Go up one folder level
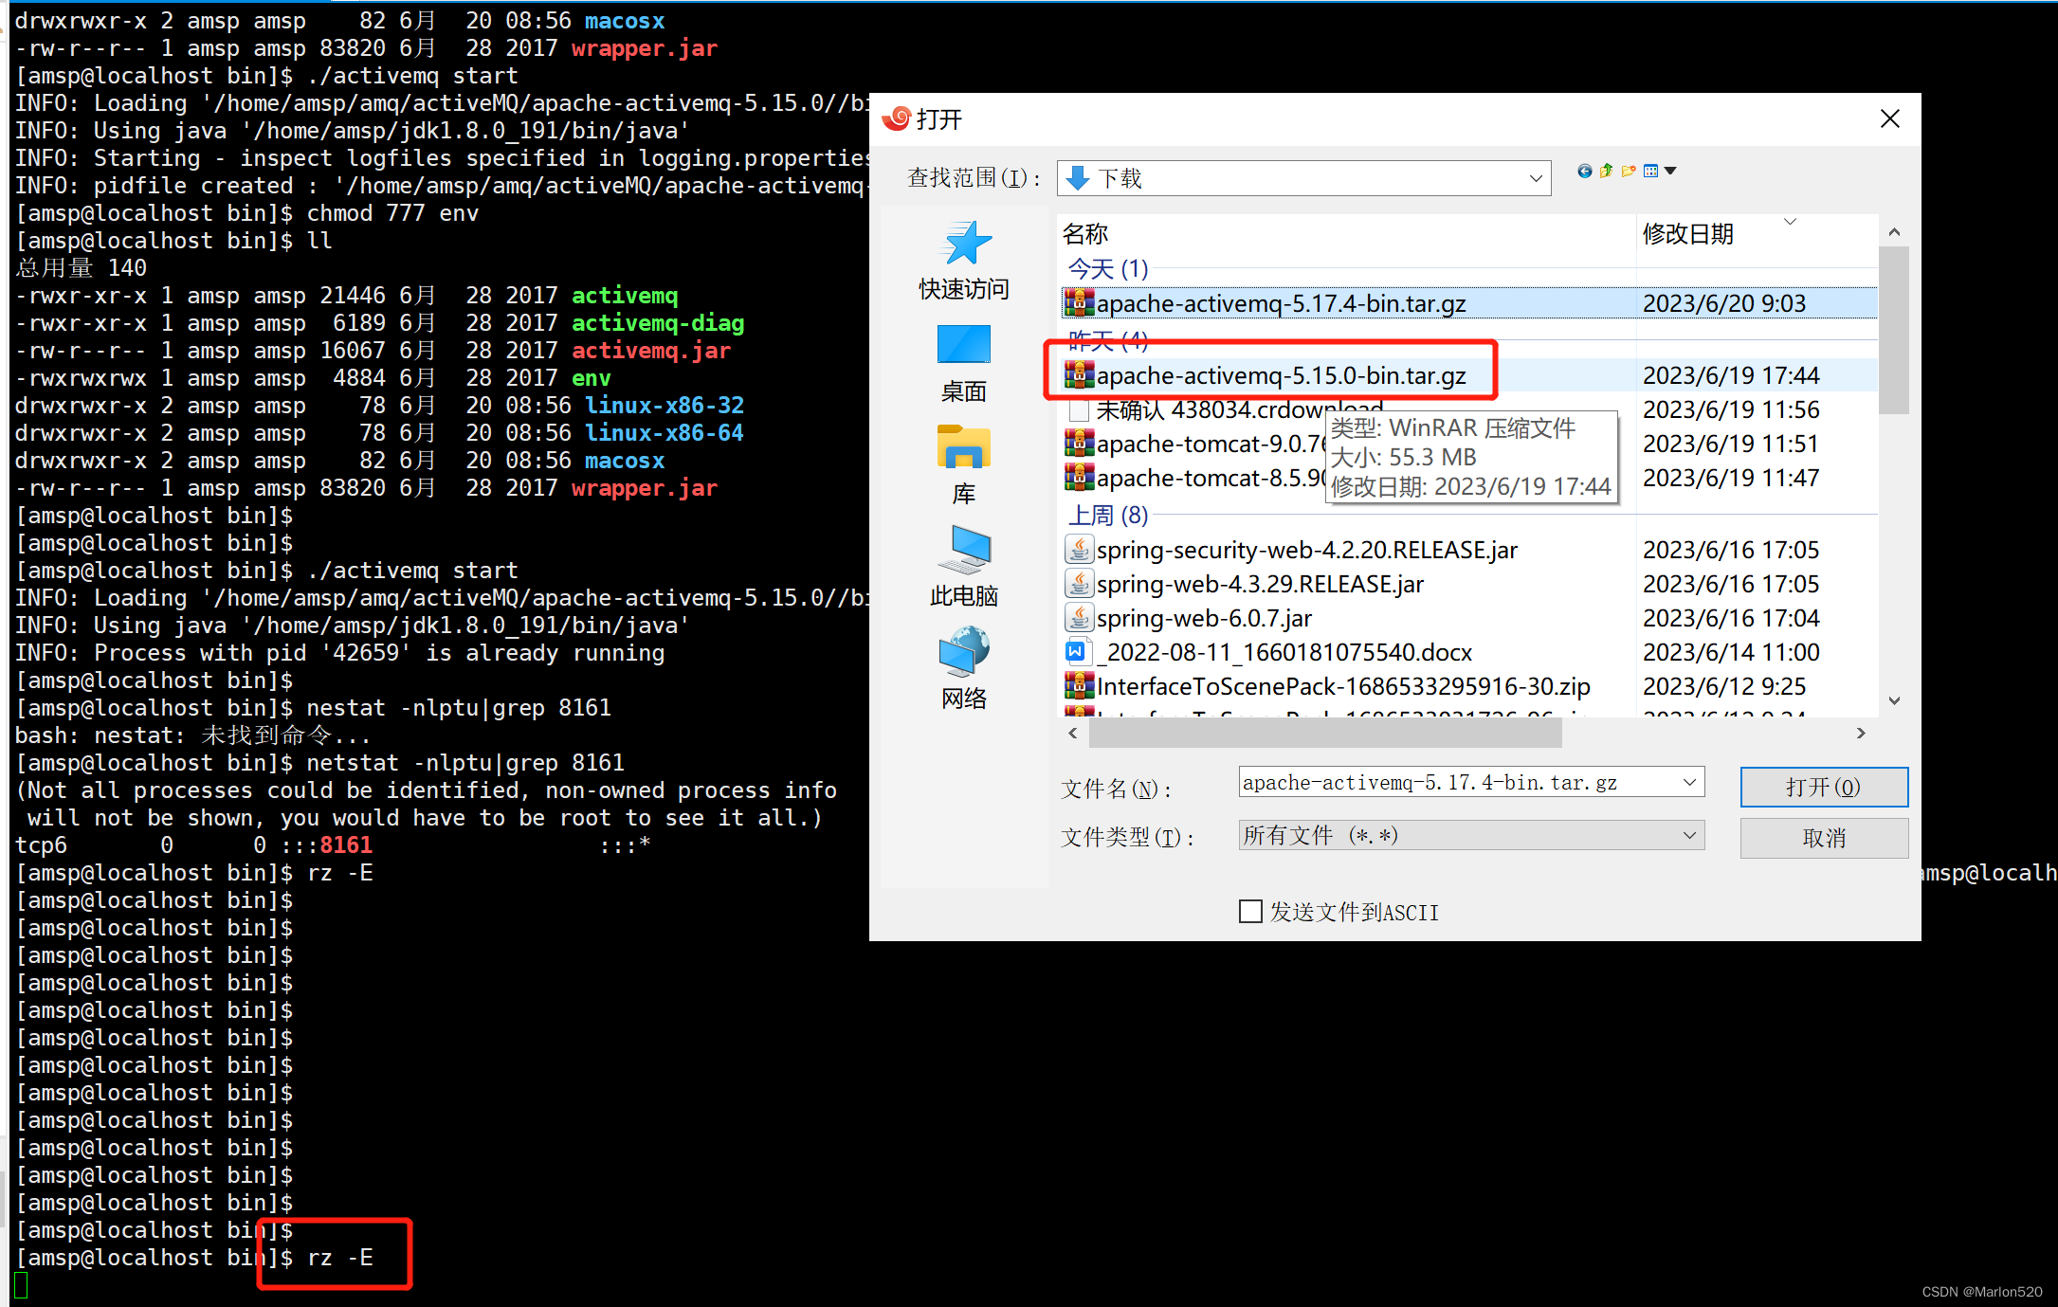2058x1307 pixels. [x=1606, y=172]
